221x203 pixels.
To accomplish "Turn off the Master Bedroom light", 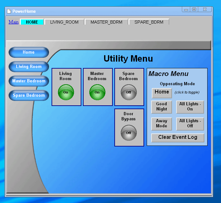I will 97,92.
